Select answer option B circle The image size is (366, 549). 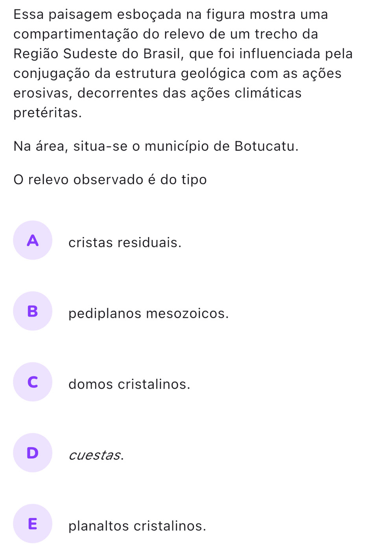pyautogui.click(x=33, y=311)
